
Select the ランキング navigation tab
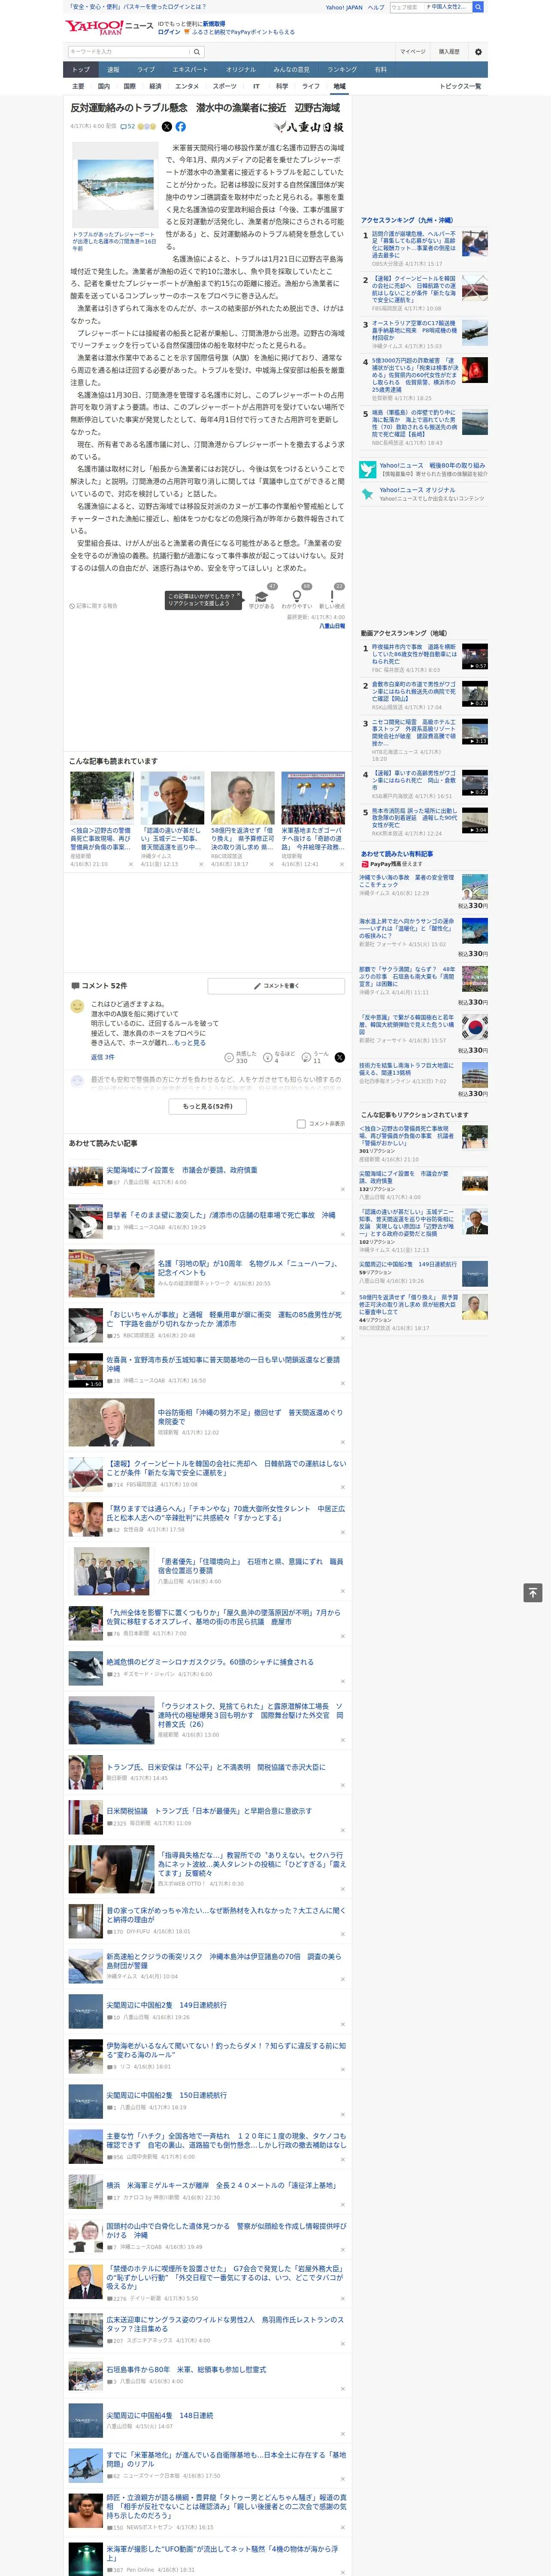(342, 70)
